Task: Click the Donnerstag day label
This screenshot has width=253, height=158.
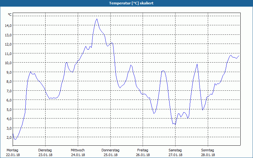Action: click(x=110, y=150)
